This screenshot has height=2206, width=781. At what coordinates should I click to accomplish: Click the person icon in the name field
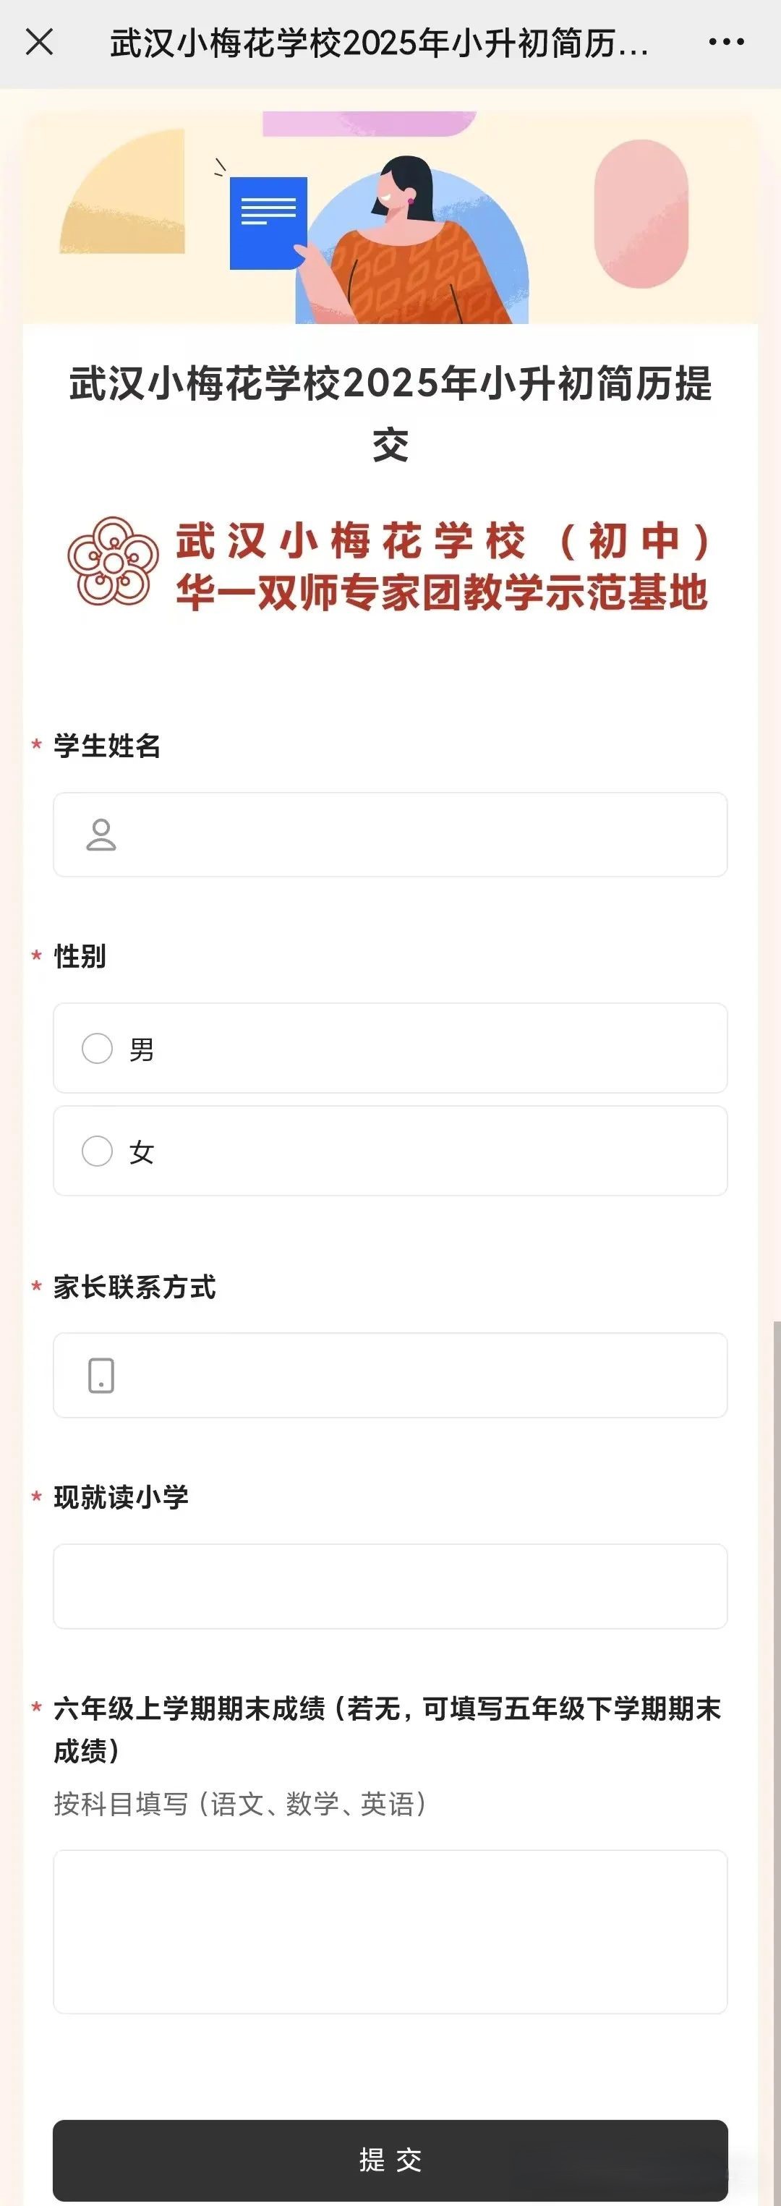pyautogui.click(x=101, y=835)
